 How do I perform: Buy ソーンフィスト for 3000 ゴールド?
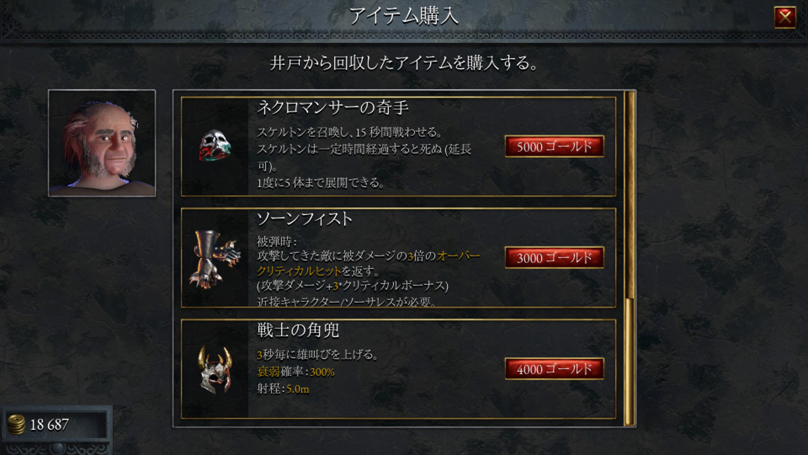(x=554, y=258)
